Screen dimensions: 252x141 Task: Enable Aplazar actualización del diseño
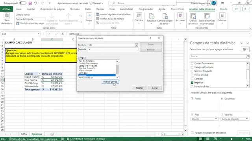[x=192, y=133]
